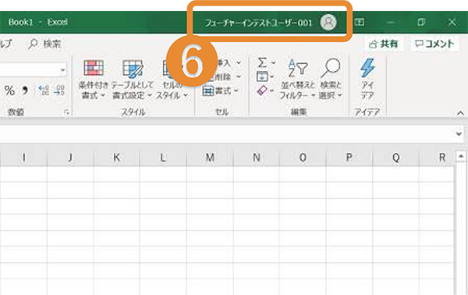Expand the formula bar chevron
The image size is (468, 295).
pyautogui.click(x=459, y=133)
